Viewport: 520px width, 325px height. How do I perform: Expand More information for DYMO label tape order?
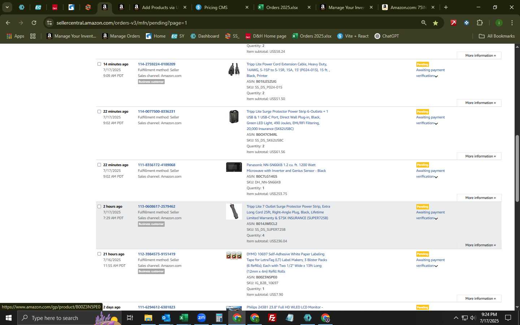pos(479,299)
